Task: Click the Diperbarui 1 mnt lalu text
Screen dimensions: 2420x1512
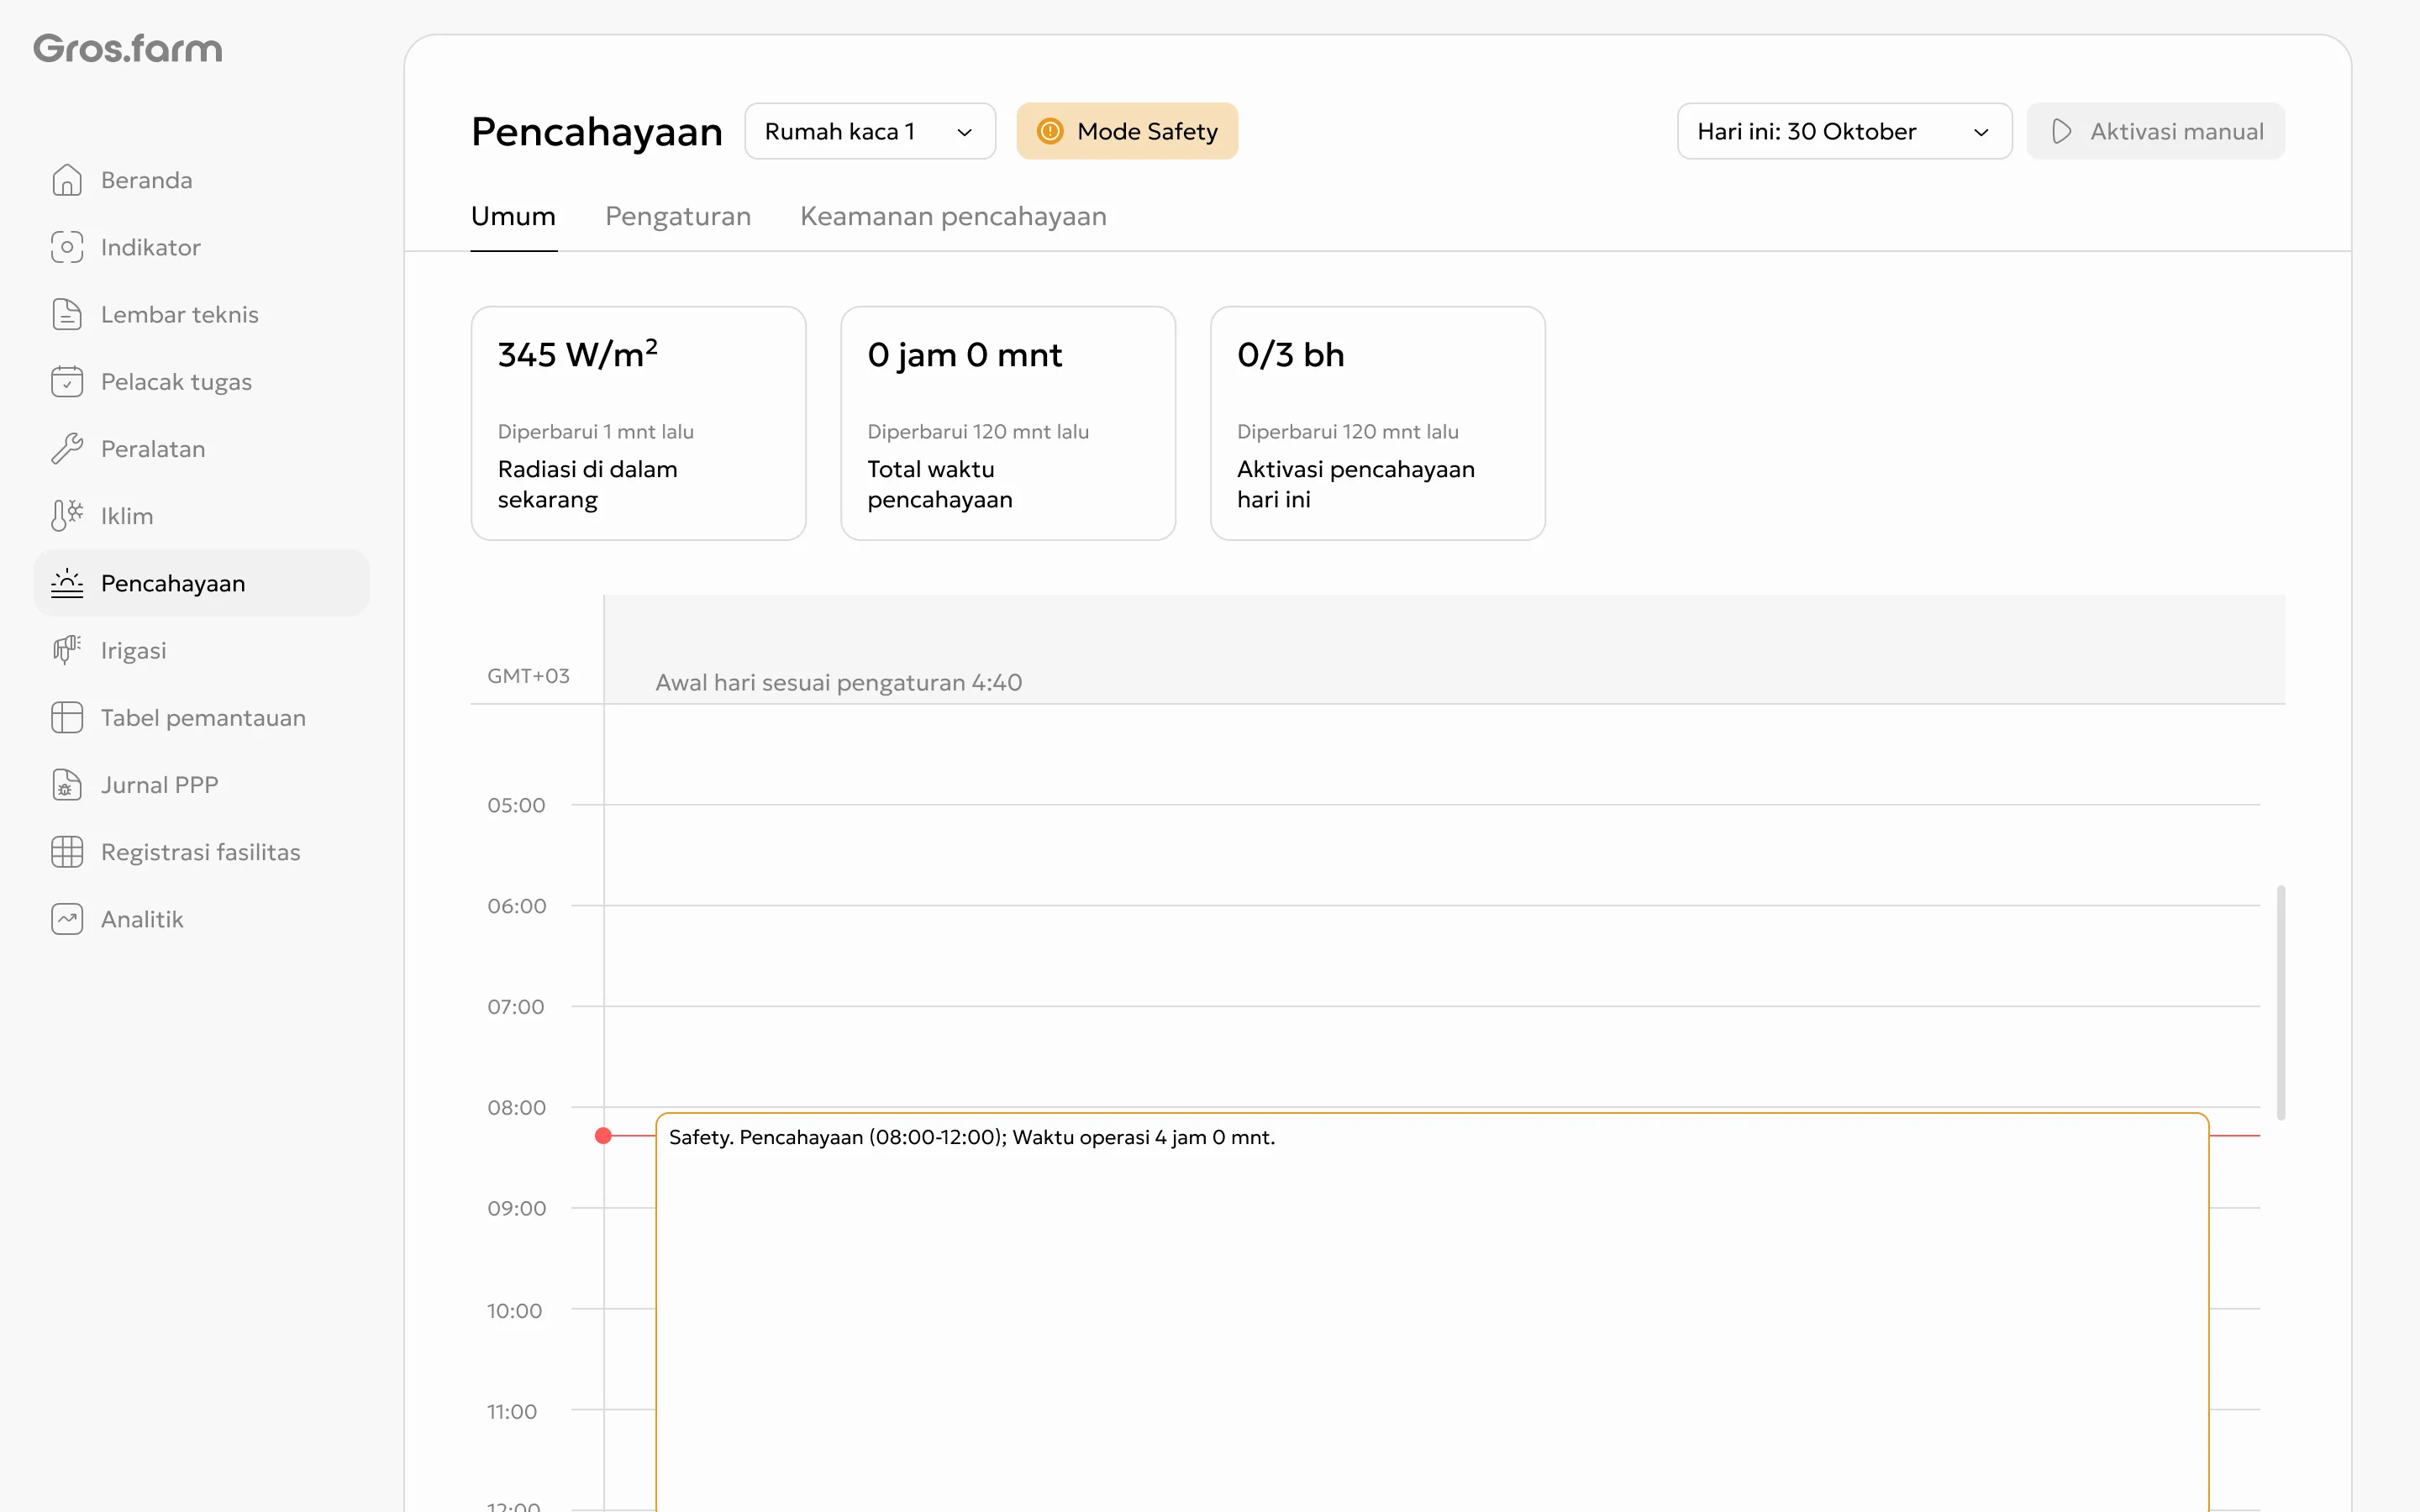Action: click(x=596, y=431)
